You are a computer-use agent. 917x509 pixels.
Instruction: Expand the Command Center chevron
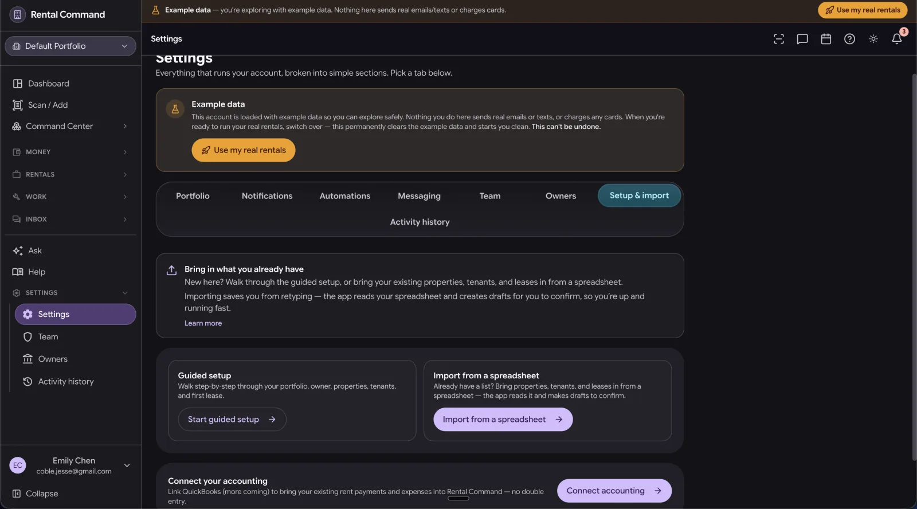(125, 126)
